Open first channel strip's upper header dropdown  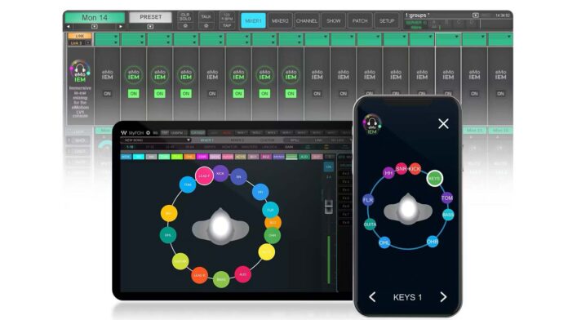tap(116, 37)
